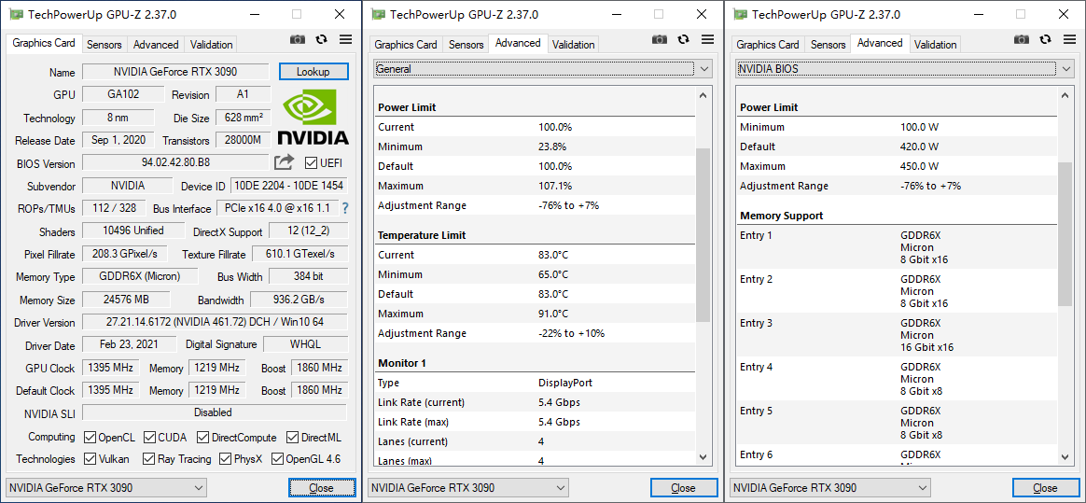The width and height of the screenshot is (1086, 503).
Task: Open the hamburger menu in left window
Action: (x=346, y=39)
